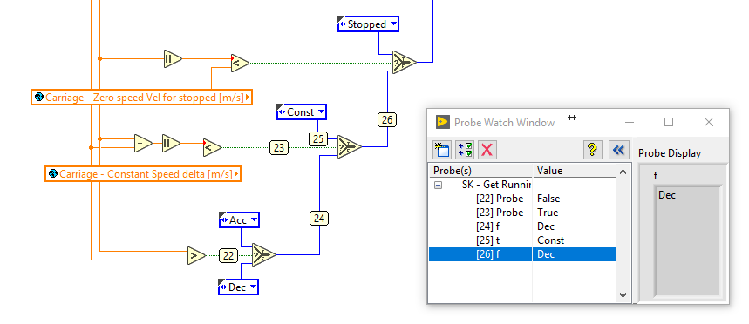Collapse the SK - Get Runnir tree node

(438, 186)
